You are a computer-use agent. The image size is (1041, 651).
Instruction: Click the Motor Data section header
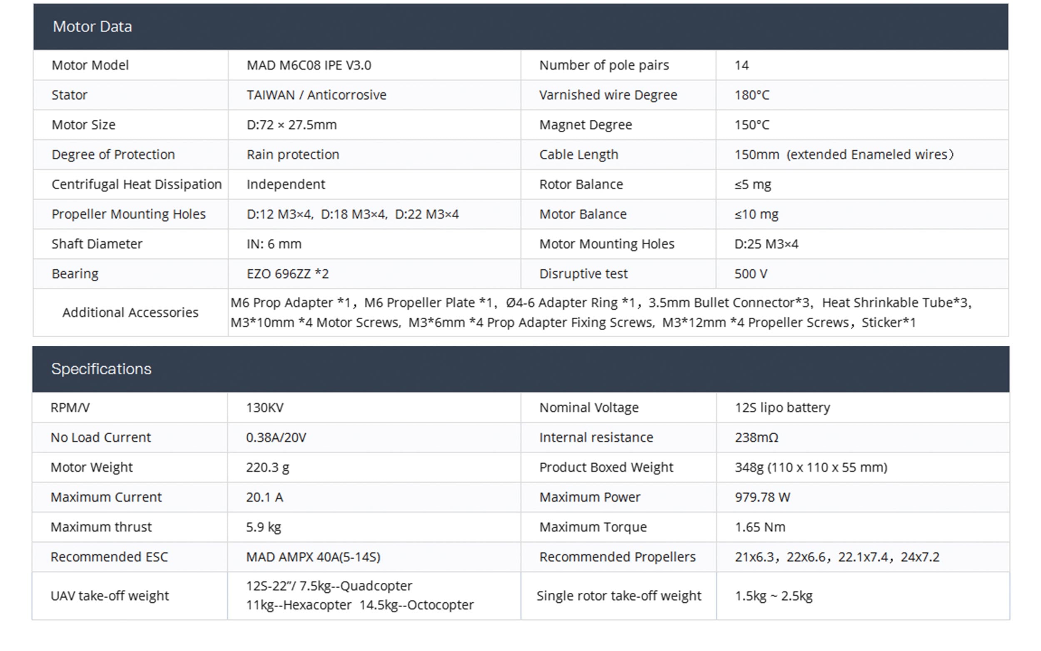pos(92,27)
